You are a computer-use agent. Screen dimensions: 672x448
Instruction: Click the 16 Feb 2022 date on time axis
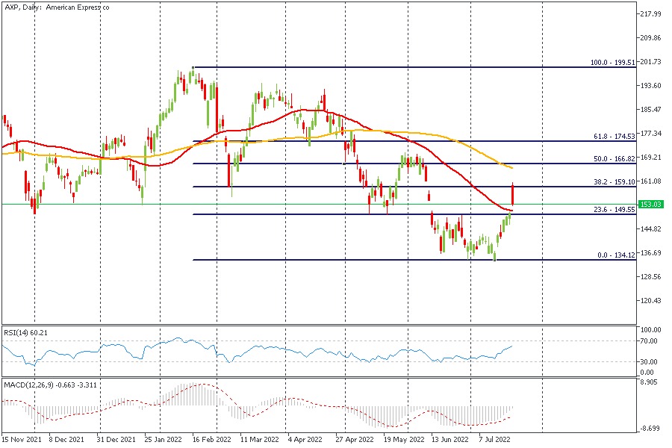point(211,441)
